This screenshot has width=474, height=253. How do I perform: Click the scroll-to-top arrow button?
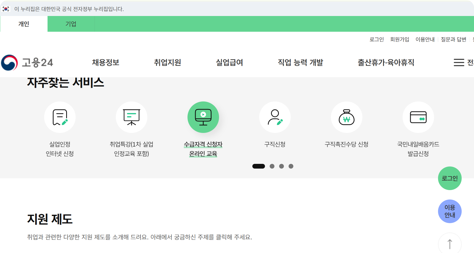point(450,243)
